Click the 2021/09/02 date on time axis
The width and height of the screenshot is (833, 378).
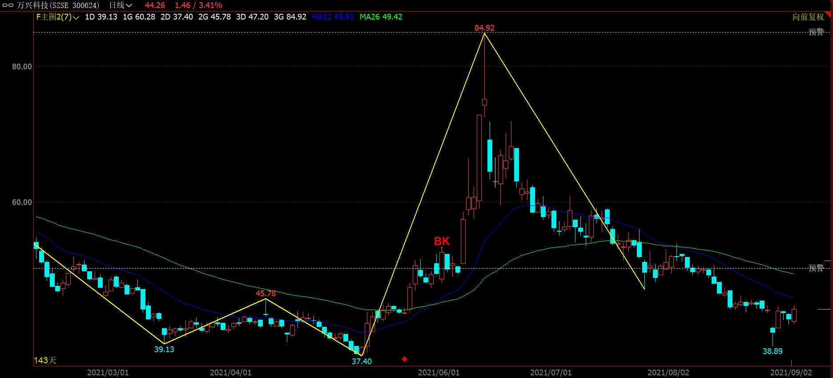click(791, 373)
